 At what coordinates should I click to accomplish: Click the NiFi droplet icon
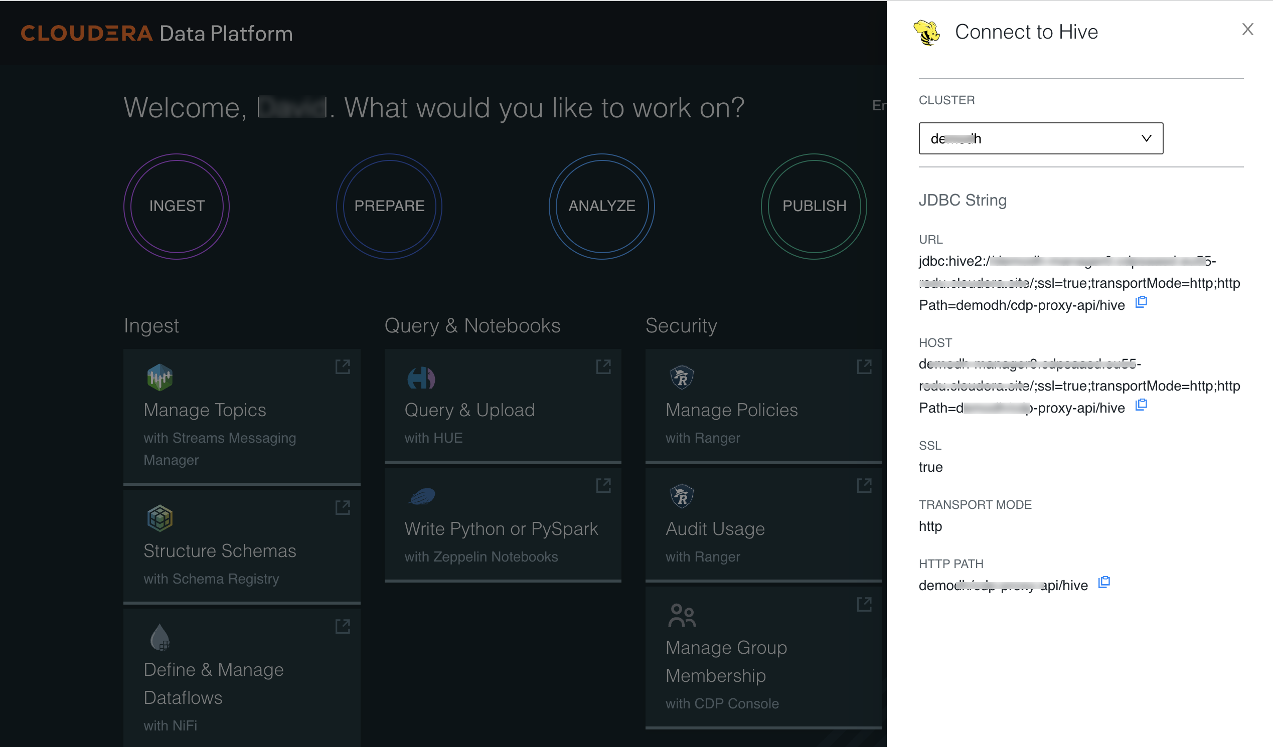tap(160, 637)
